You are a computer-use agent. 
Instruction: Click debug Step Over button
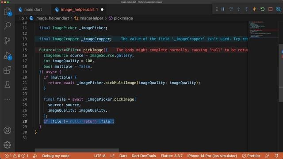(x=231, y=9)
